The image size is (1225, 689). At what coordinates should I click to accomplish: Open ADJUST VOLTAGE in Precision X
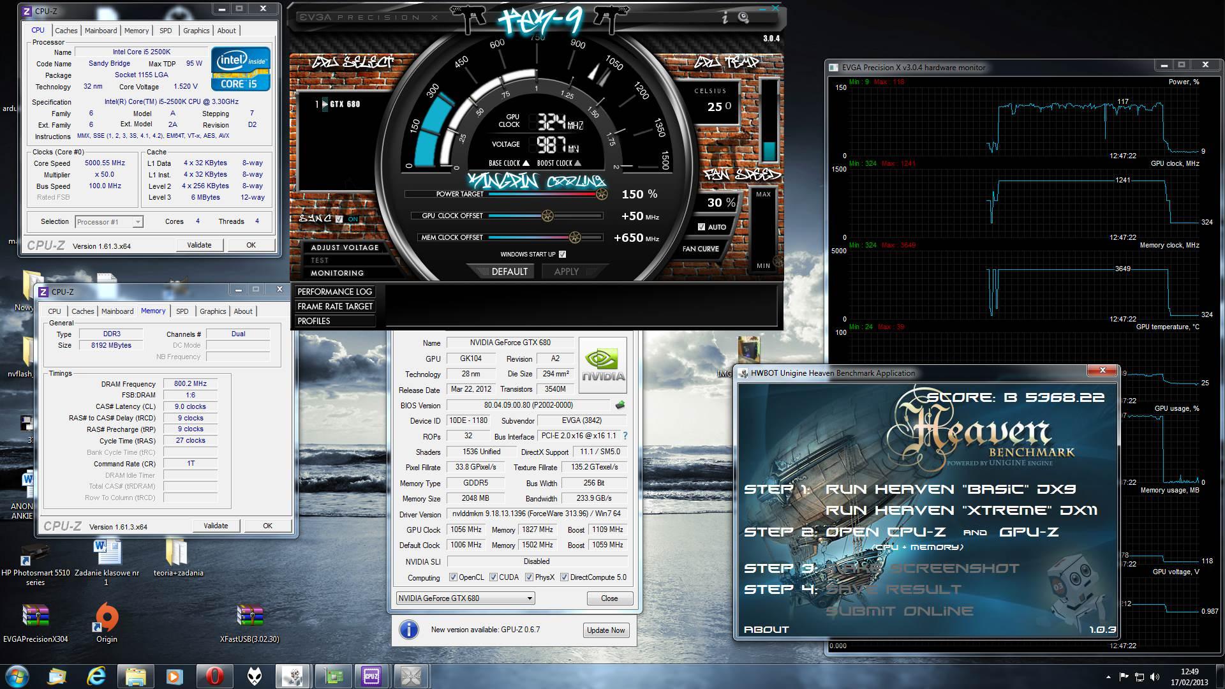coord(345,248)
